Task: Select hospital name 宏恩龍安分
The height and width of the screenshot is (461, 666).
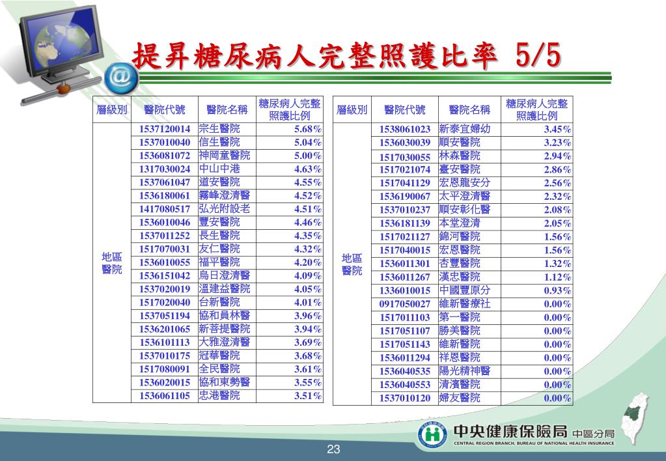Action: (x=465, y=183)
